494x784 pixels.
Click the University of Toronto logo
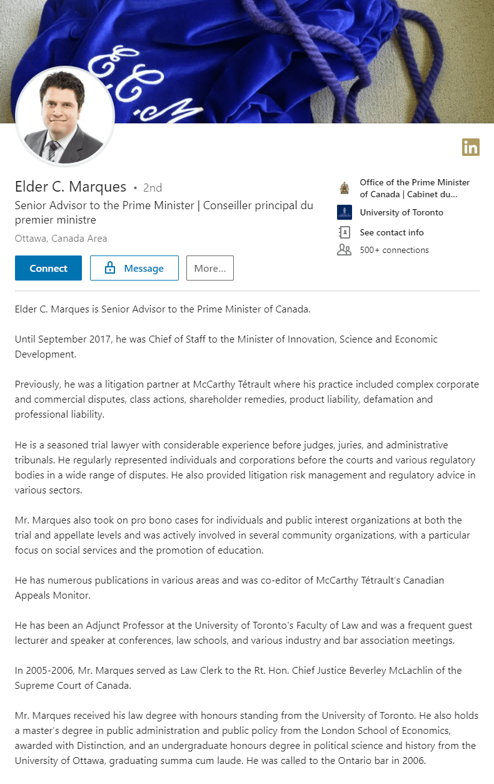(x=345, y=212)
